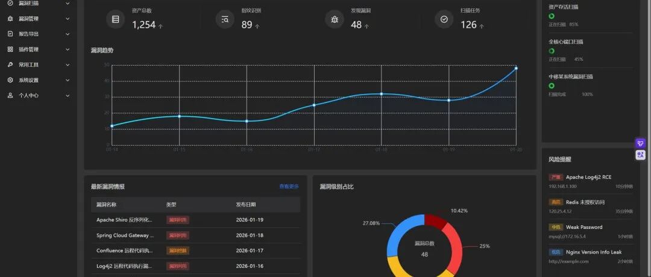Expand the 插件管理 menu chevron

(x=68, y=49)
